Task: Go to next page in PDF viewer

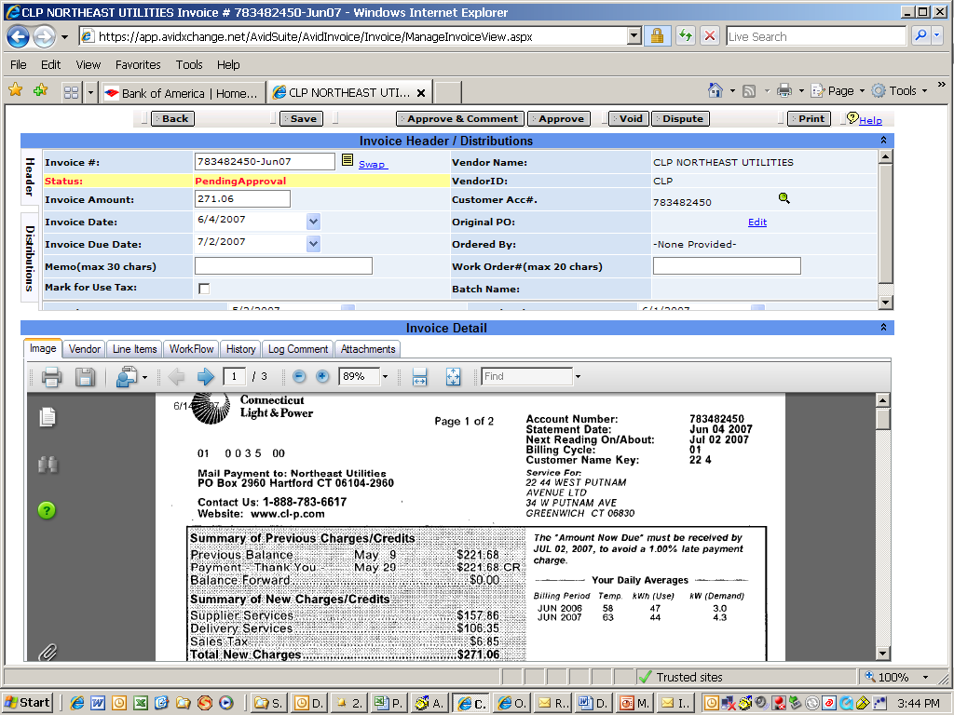Action: click(x=205, y=377)
